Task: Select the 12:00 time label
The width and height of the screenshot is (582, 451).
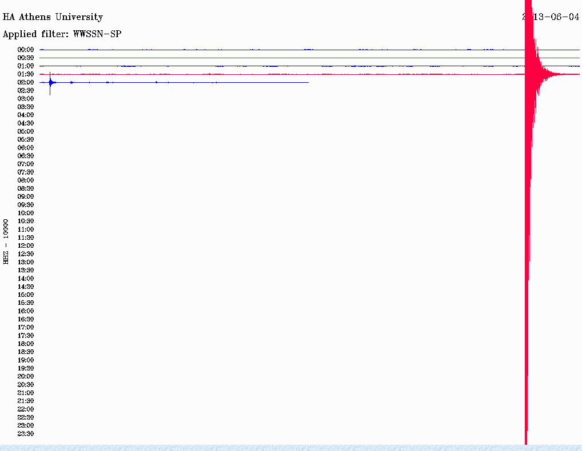Action: [26, 245]
